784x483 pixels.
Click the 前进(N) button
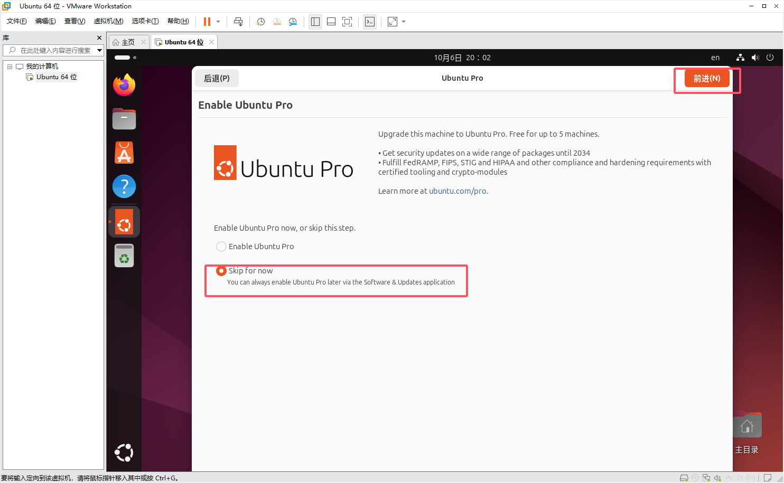point(707,79)
